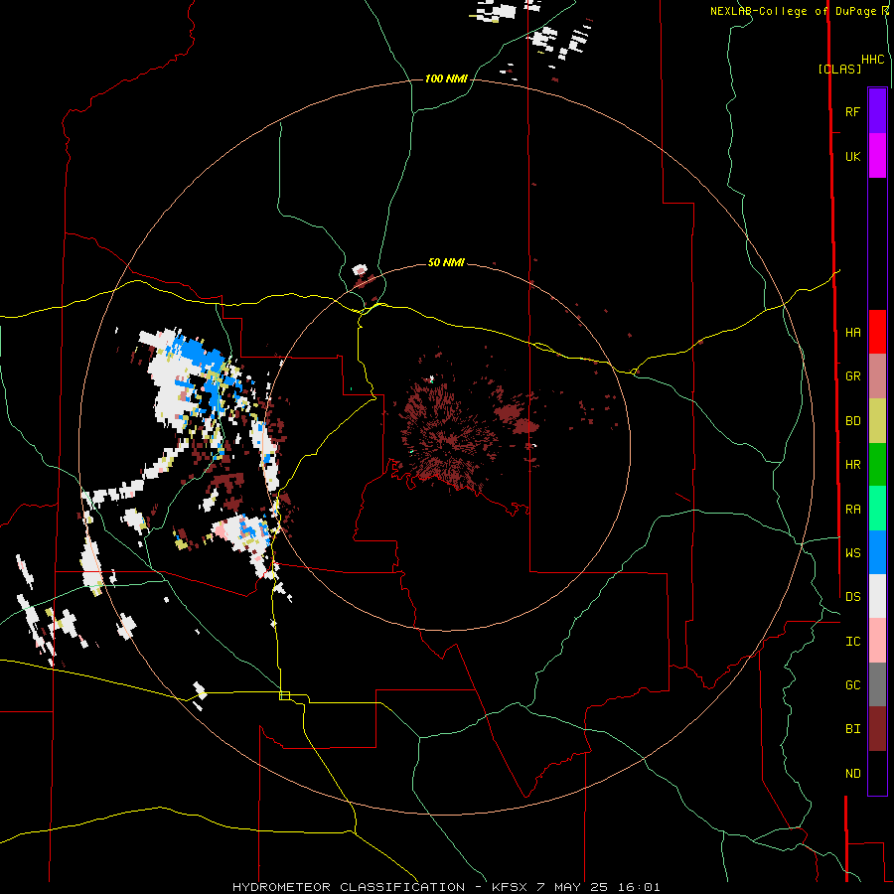Click the ND black legend color block
This screenshot has height=894, width=894.
(x=877, y=773)
